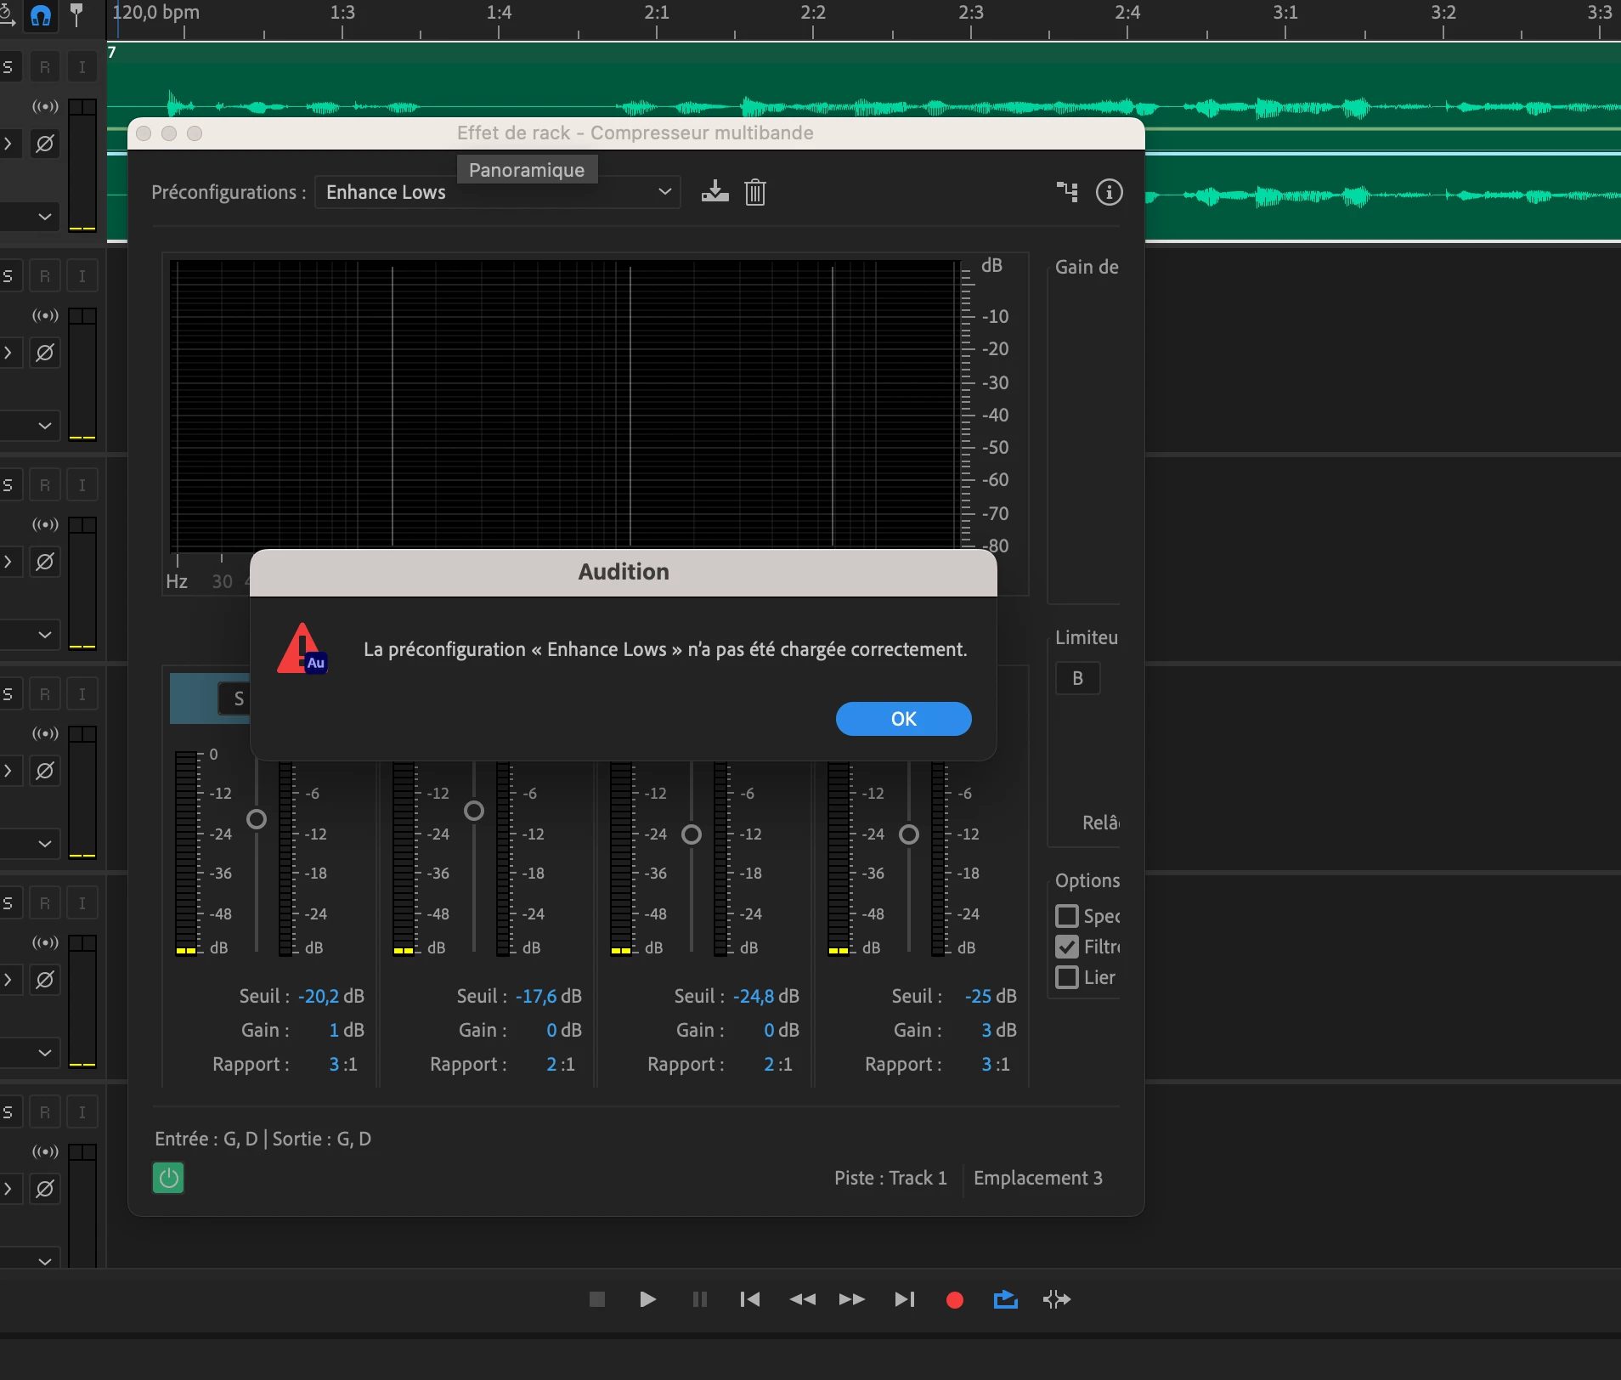Click the Piste : Track 1 label
The image size is (1621, 1380).
(890, 1178)
